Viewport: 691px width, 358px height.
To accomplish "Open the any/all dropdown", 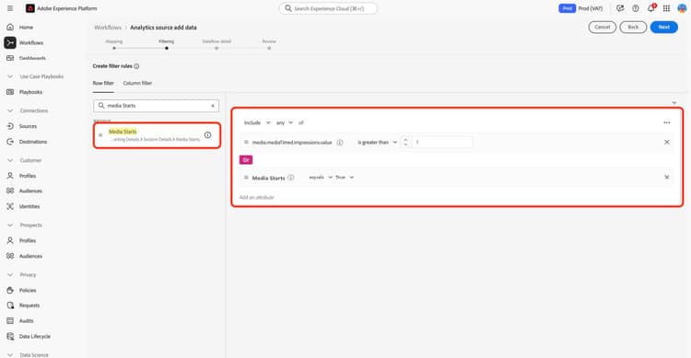I will [x=285, y=122].
